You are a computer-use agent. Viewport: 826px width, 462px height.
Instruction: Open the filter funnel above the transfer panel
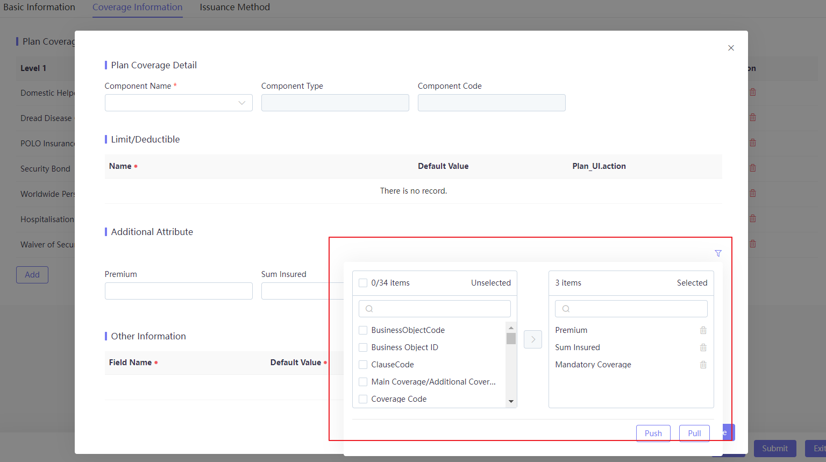[x=718, y=253]
